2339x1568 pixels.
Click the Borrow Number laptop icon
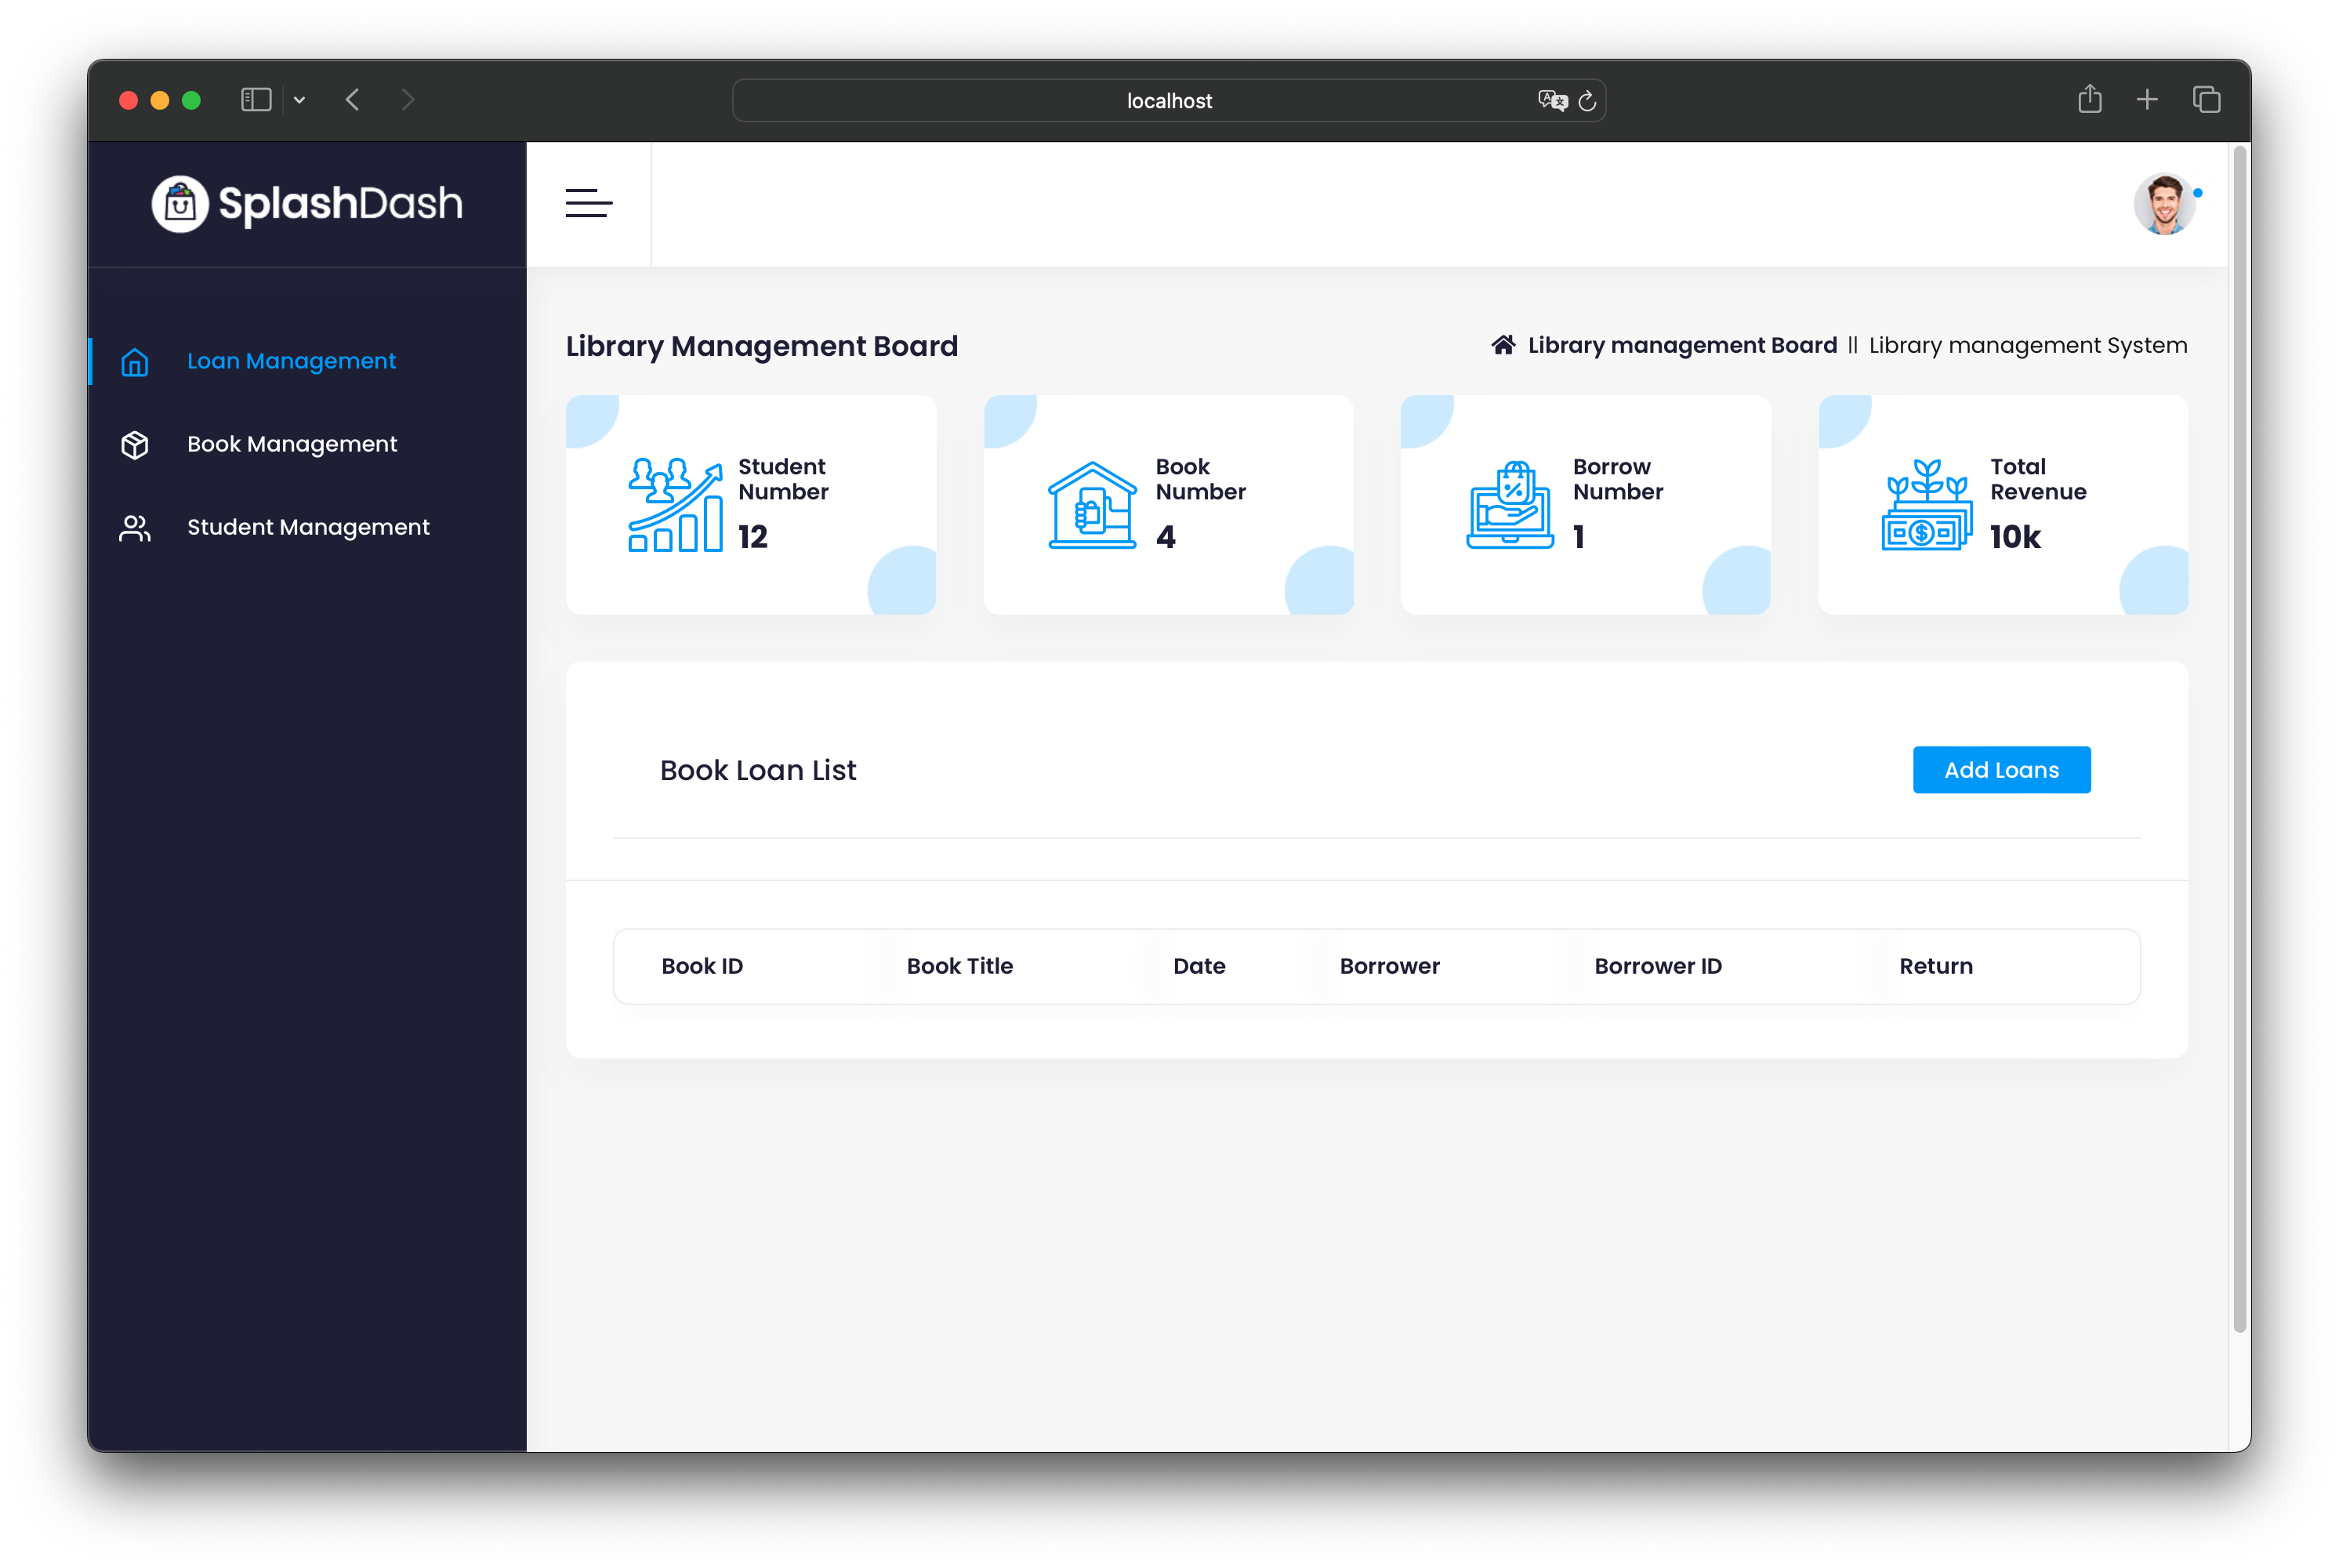pos(1508,504)
